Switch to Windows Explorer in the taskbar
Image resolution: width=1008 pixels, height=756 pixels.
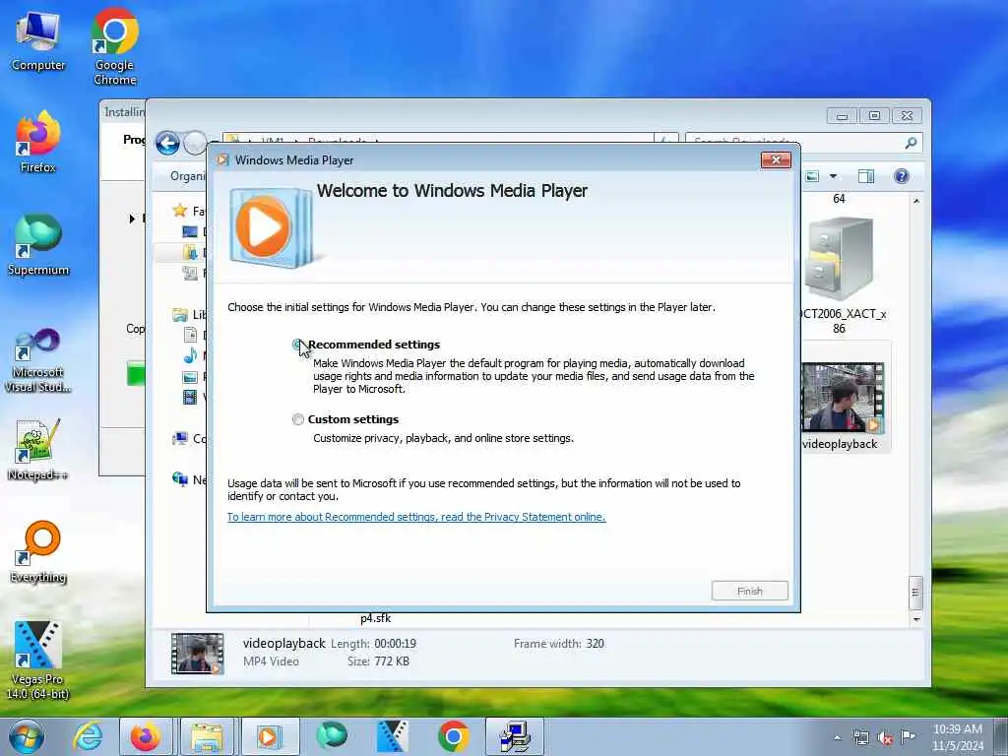pyautogui.click(x=207, y=736)
